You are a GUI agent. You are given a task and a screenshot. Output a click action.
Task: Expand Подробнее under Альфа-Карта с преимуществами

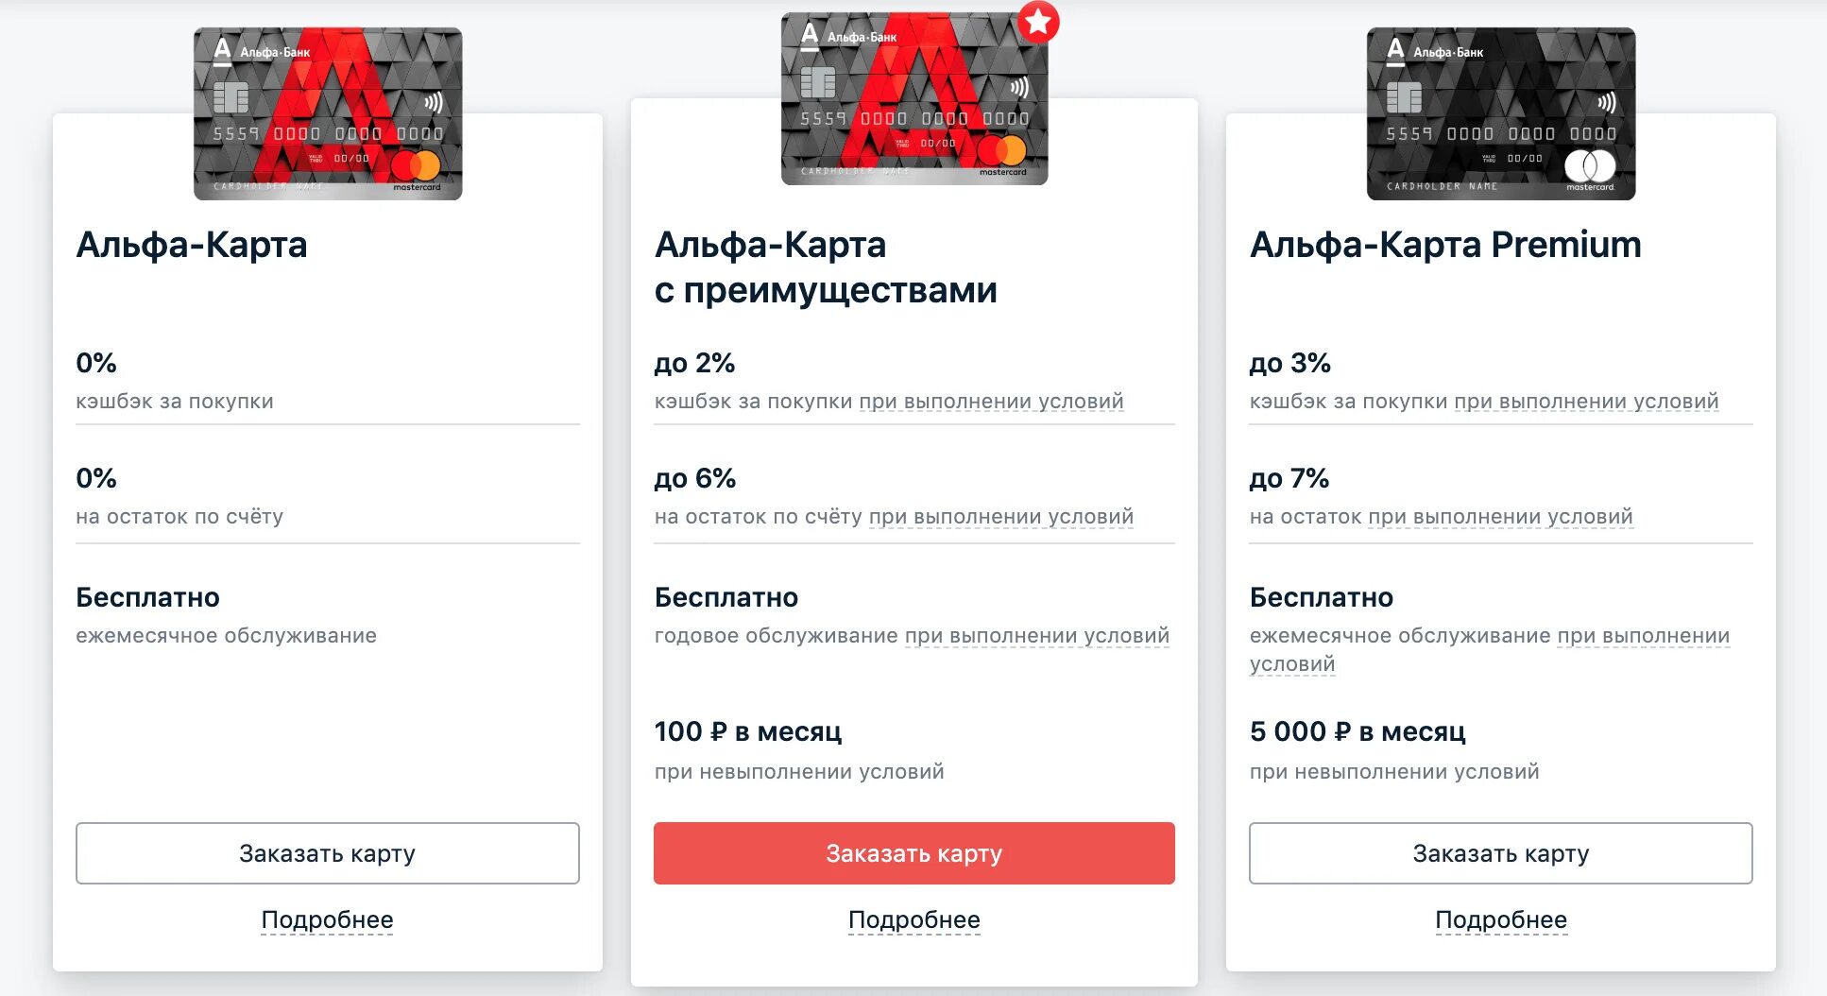point(913,919)
